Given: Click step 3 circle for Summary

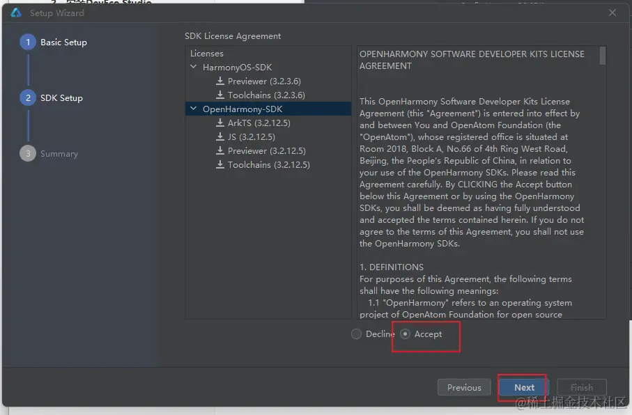Looking at the screenshot, I should point(28,153).
